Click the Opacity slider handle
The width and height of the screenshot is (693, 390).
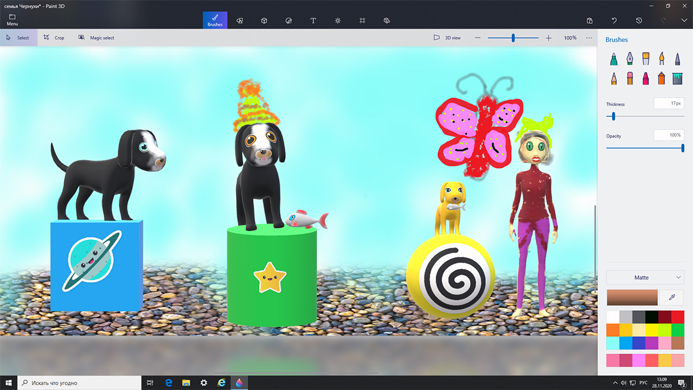(x=683, y=148)
